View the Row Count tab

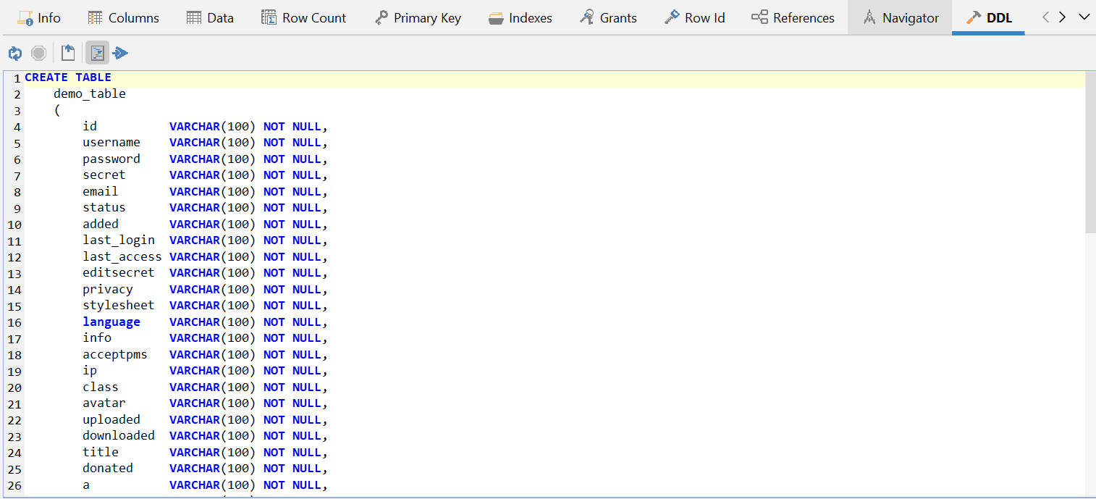click(303, 17)
